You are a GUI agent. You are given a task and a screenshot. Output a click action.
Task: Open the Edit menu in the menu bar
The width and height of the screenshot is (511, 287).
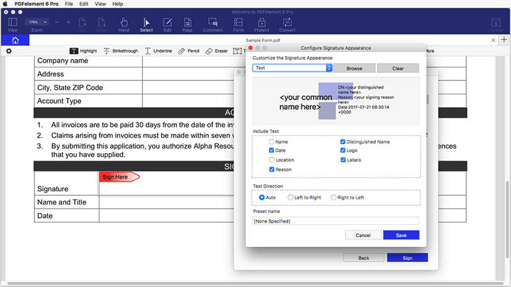click(84, 4)
